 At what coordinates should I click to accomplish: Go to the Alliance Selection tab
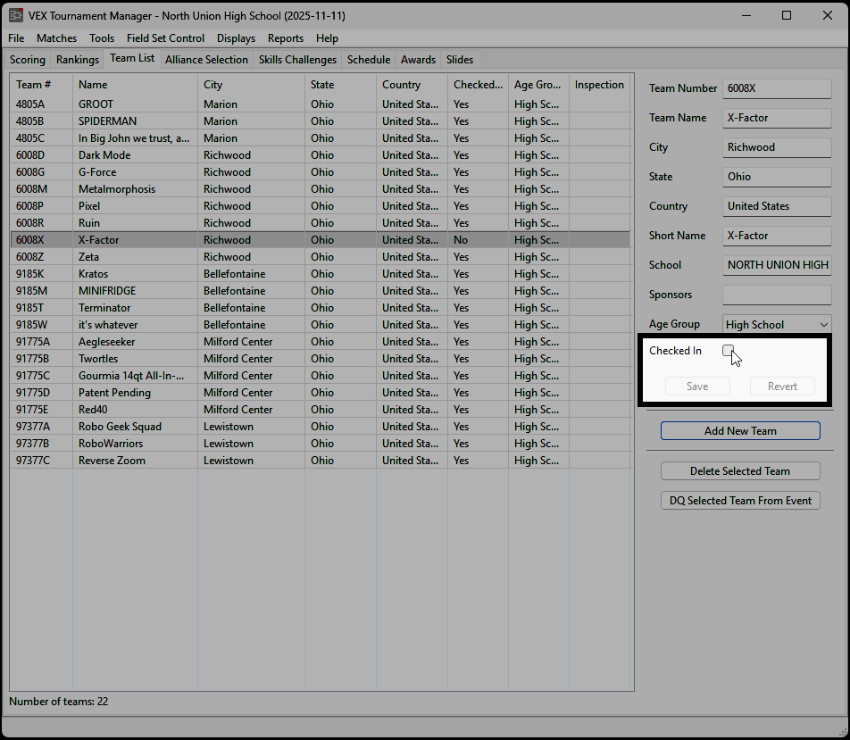pyautogui.click(x=206, y=60)
